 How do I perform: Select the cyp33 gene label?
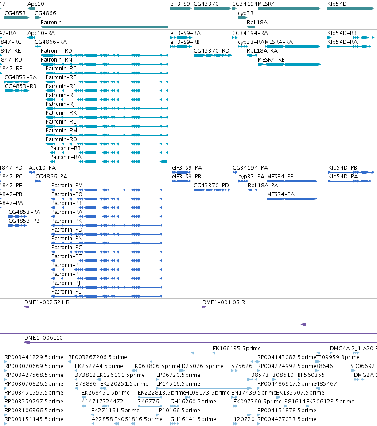point(245,13)
